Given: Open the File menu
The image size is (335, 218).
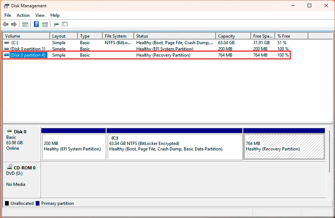Looking at the screenshot, I should [8, 15].
